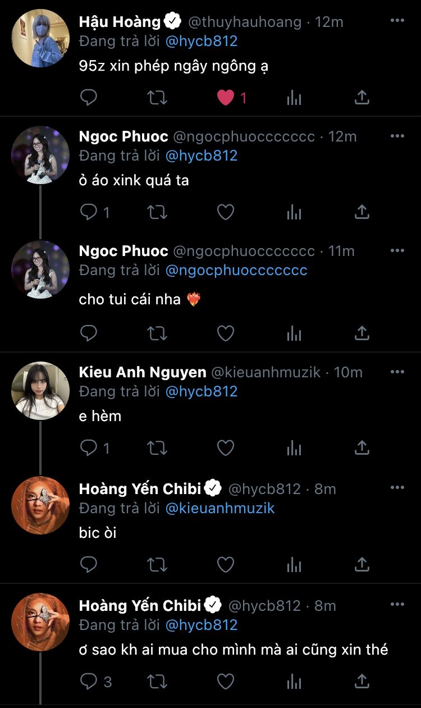The height and width of the screenshot is (708, 421).
Task: Unlike Hậu Hoàng's tweet
Action: (x=226, y=98)
